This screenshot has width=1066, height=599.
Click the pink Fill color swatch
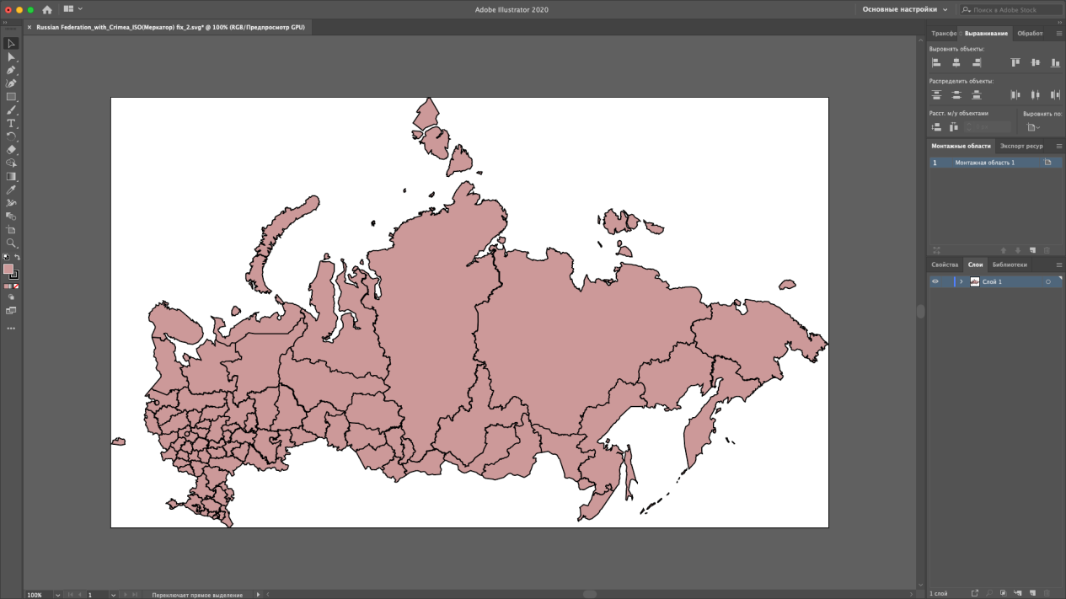[8, 269]
